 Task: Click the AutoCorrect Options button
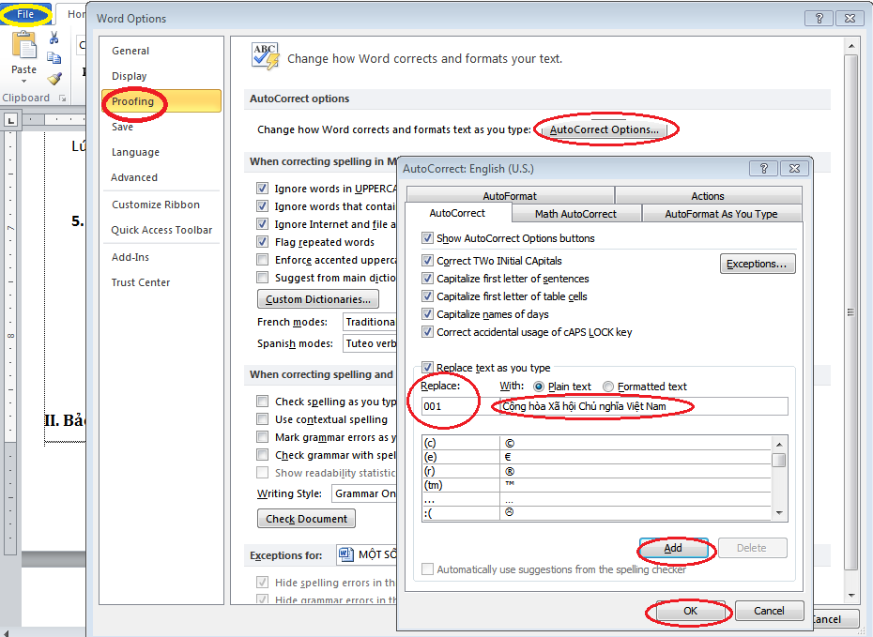[605, 129]
